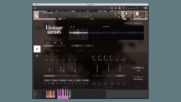
Task: Open instrument edit wrench icon
Action: pos(36,12)
